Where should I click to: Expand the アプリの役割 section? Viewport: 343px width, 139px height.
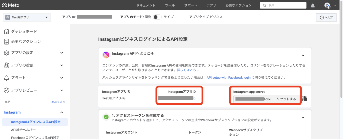tap(62, 65)
